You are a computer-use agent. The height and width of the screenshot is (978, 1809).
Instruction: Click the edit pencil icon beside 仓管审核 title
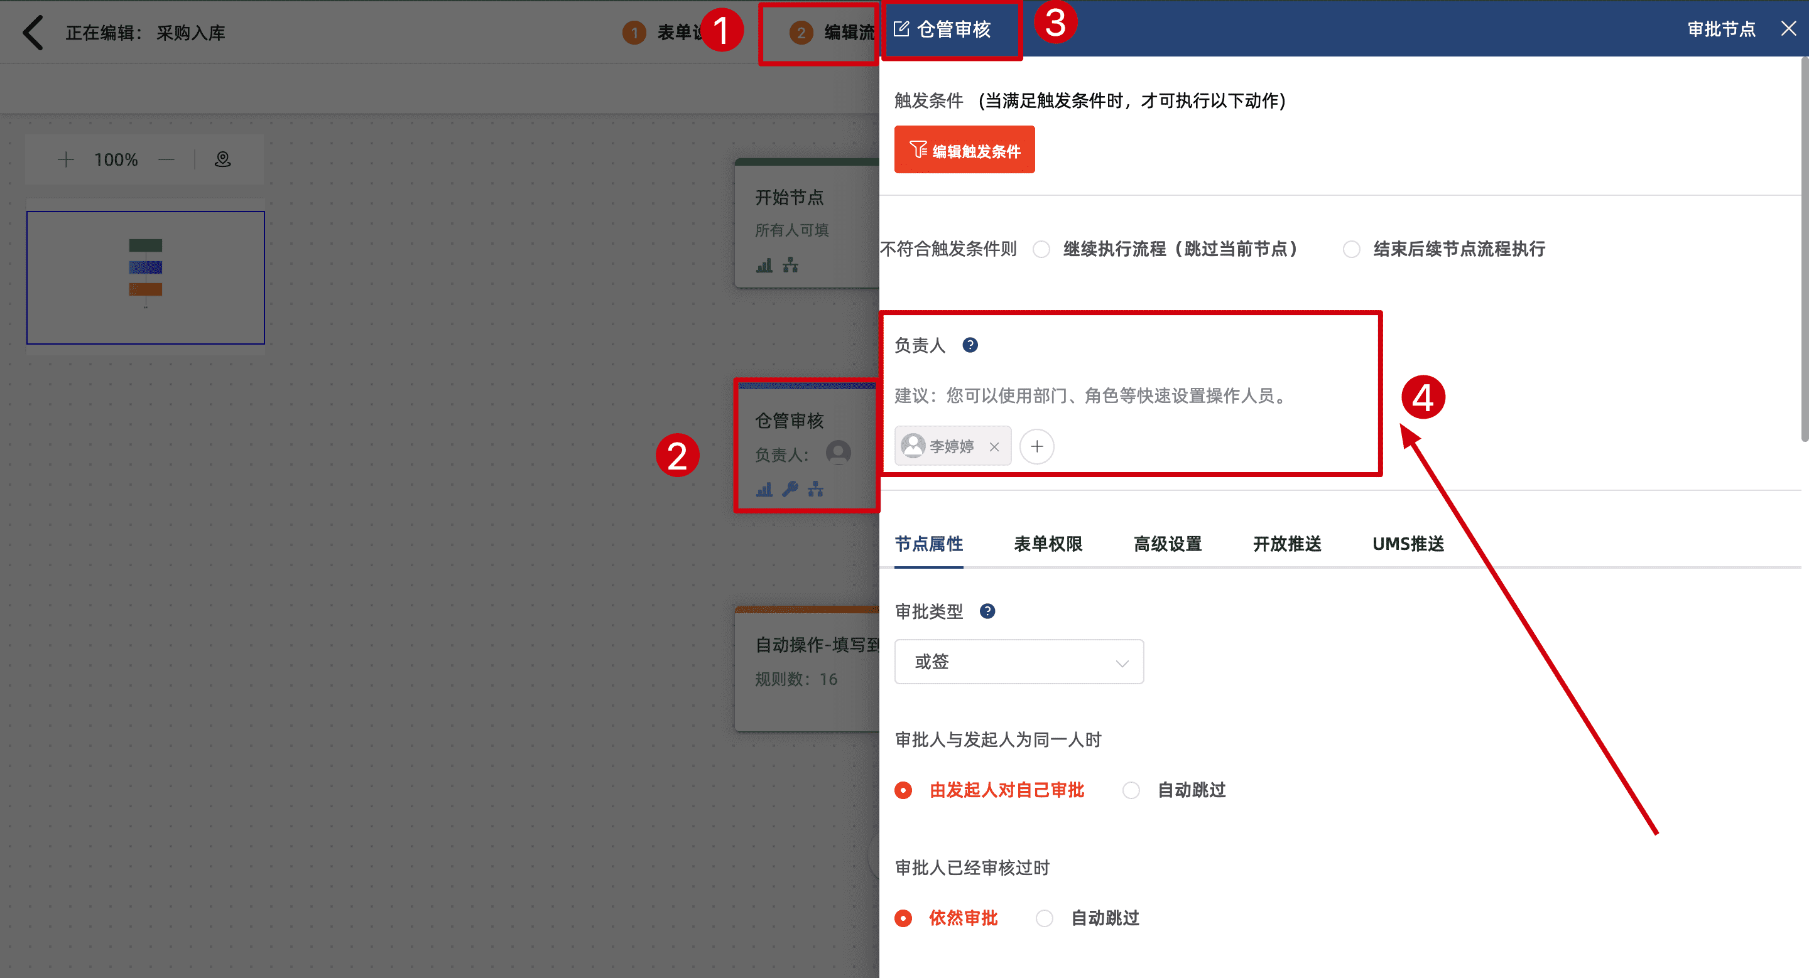(901, 30)
